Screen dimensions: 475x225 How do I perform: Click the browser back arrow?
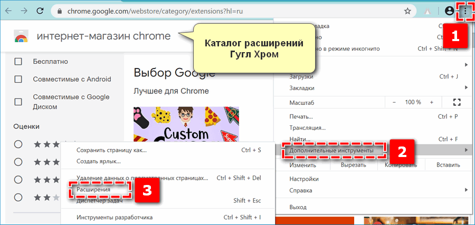[8, 11]
